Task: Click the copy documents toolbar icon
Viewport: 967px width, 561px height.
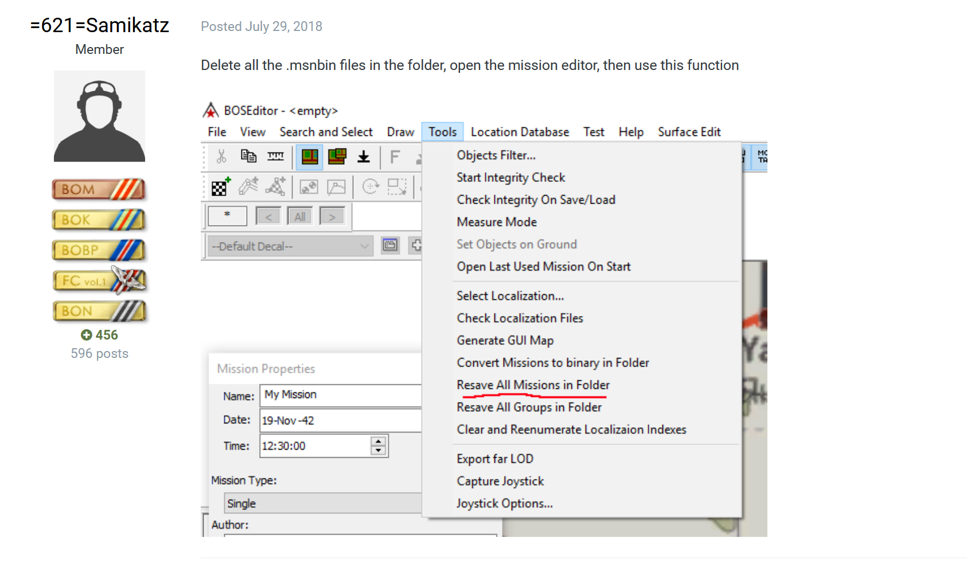Action: click(x=248, y=157)
